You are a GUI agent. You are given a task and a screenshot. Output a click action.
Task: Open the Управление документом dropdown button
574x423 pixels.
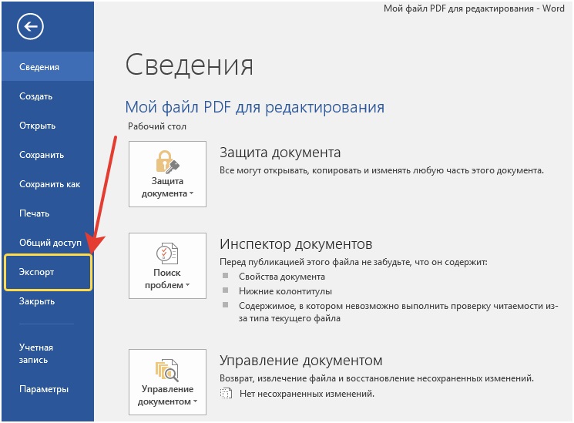click(x=167, y=382)
